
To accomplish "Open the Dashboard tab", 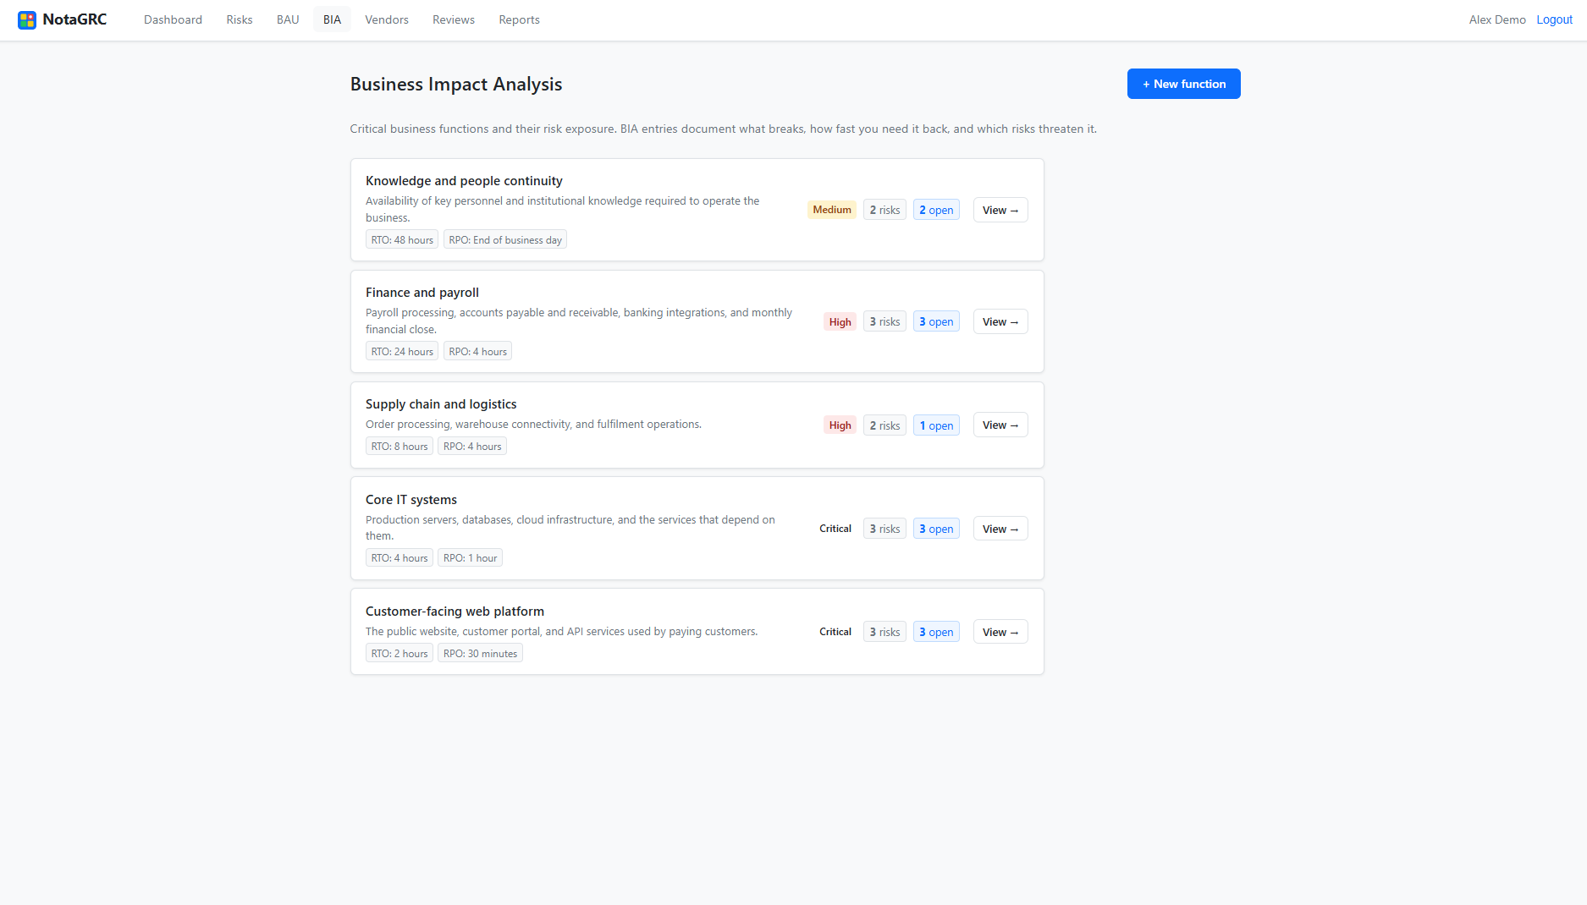I will point(173,19).
